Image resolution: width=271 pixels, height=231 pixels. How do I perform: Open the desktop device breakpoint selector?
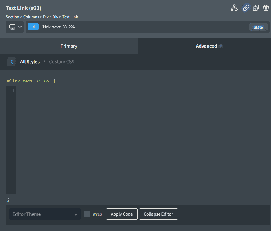coord(15,27)
